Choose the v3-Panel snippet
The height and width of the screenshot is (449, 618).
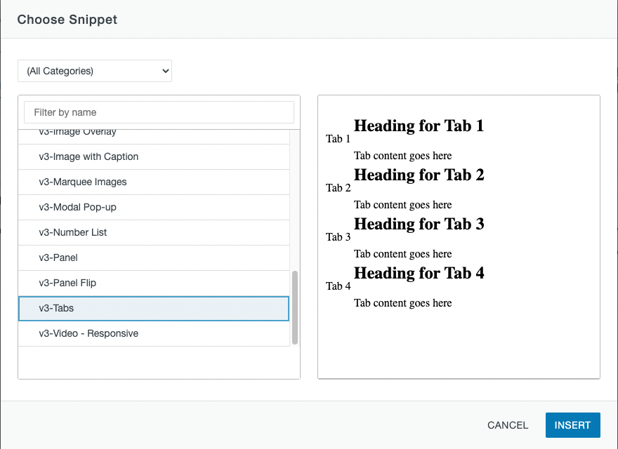(154, 257)
